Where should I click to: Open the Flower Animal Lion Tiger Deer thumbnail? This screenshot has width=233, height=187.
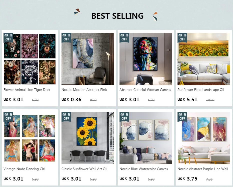(x=30, y=59)
